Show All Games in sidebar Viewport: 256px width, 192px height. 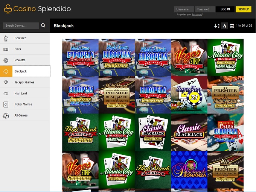coord(21,115)
